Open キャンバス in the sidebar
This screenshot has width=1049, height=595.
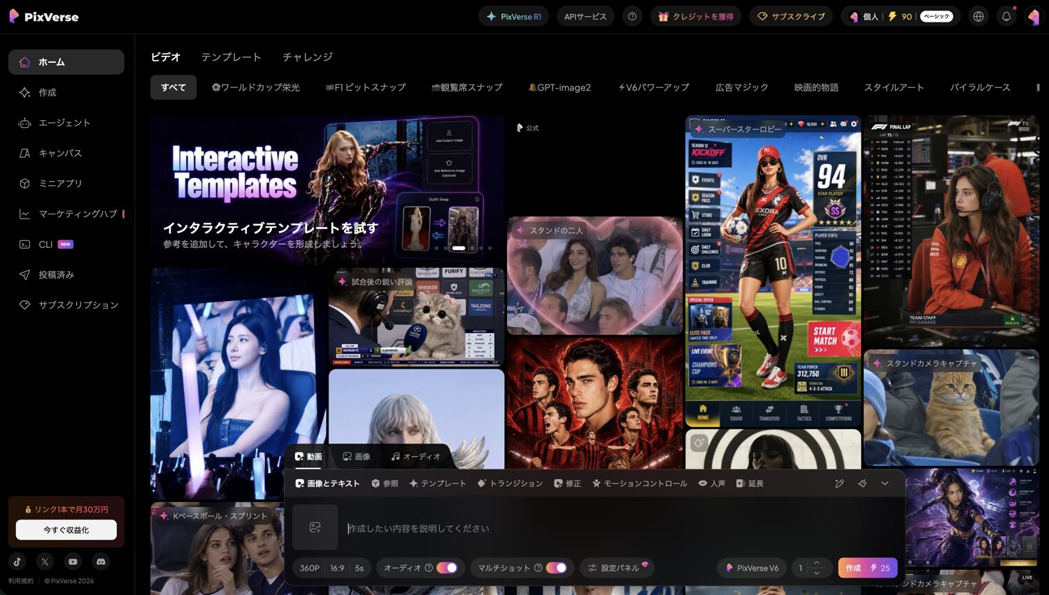click(66, 153)
